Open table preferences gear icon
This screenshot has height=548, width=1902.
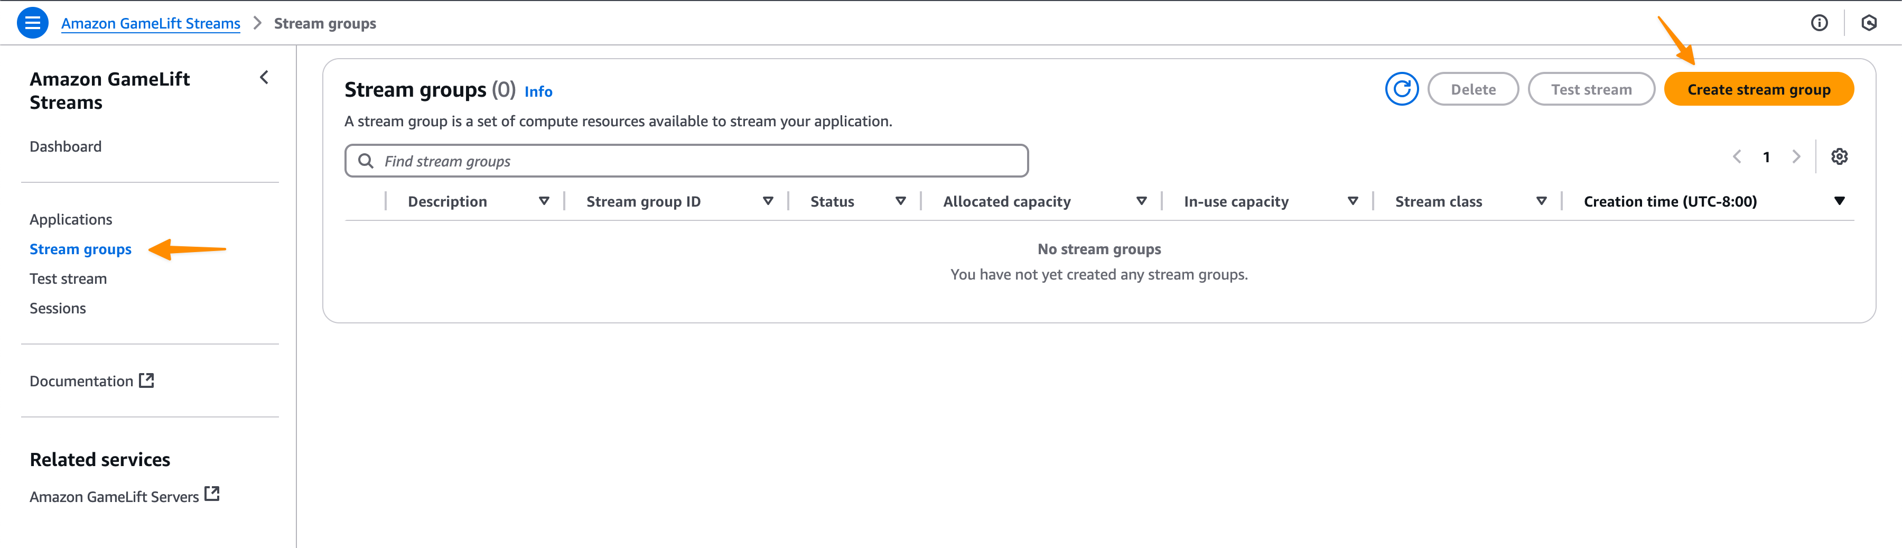(x=1839, y=156)
